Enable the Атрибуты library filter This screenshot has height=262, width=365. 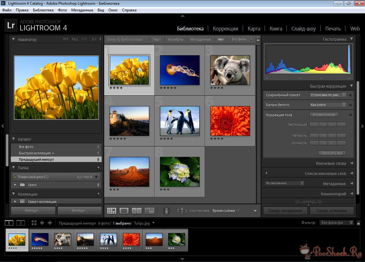pyautogui.click(x=176, y=39)
